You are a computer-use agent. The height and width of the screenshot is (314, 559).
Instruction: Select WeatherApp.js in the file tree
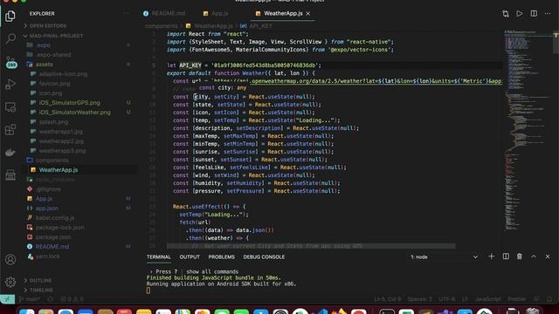(59, 170)
